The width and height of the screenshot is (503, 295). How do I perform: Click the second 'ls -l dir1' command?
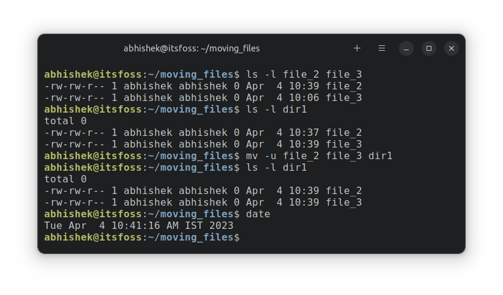tap(276, 168)
